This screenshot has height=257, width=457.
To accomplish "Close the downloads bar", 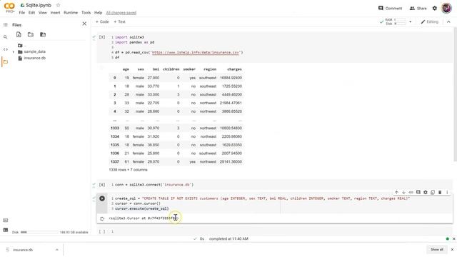I will [452, 250].
